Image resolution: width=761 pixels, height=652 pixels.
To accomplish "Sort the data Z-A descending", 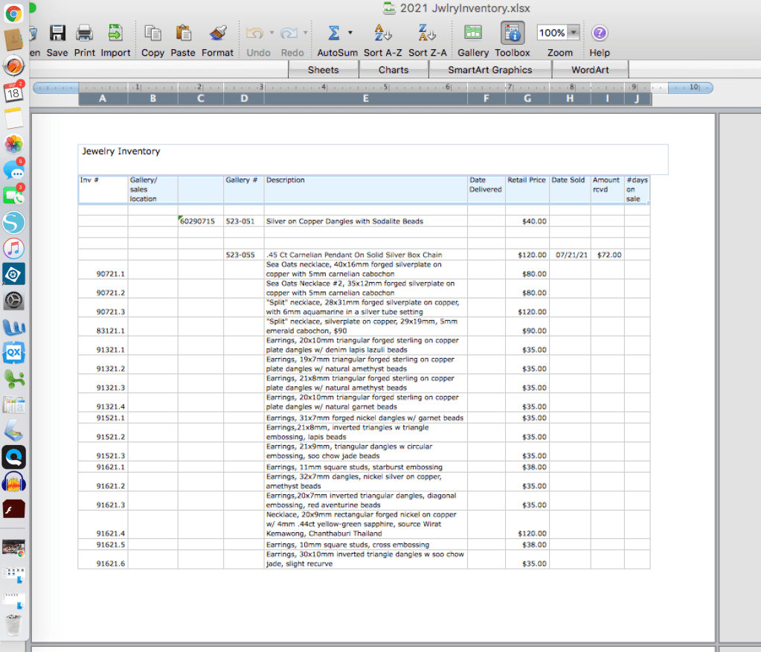I will click(427, 33).
